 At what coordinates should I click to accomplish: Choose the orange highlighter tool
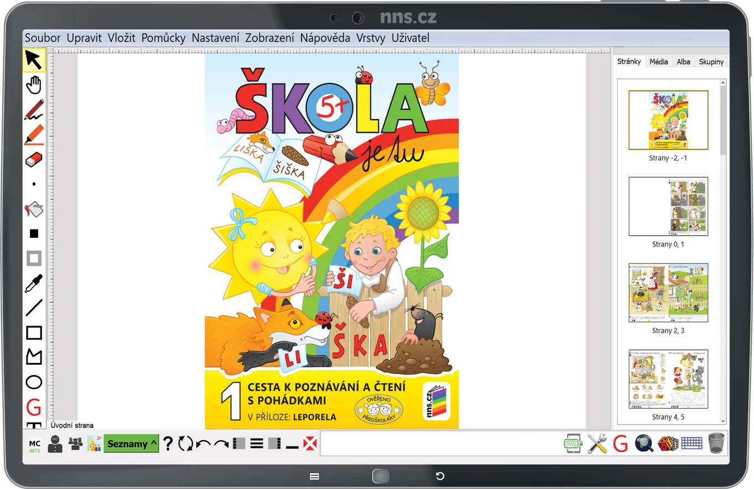tap(34, 135)
